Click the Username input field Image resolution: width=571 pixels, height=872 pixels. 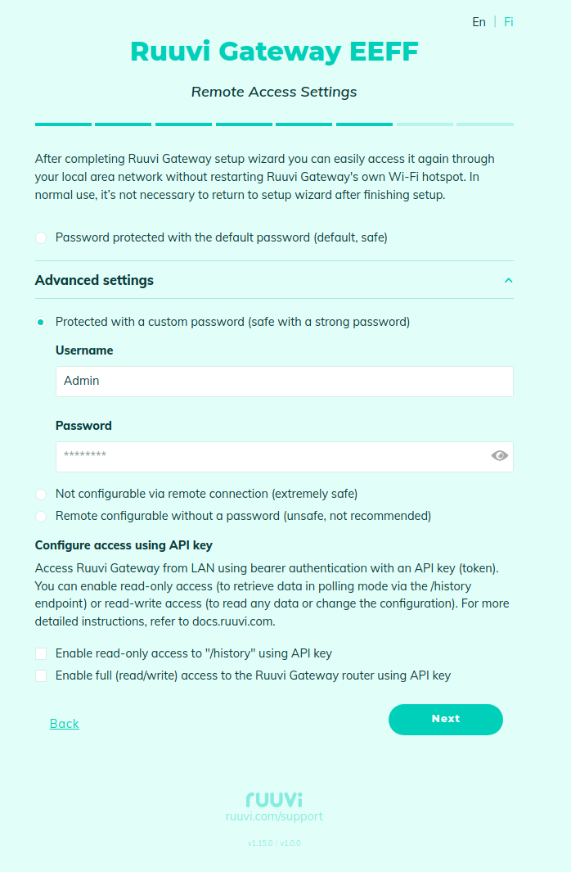tap(284, 381)
